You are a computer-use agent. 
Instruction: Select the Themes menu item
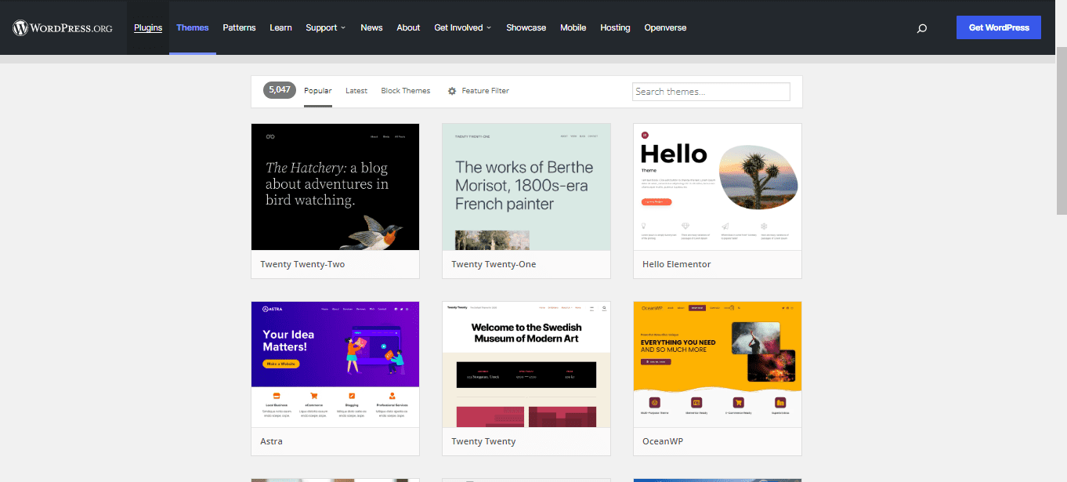coord(193,27)
